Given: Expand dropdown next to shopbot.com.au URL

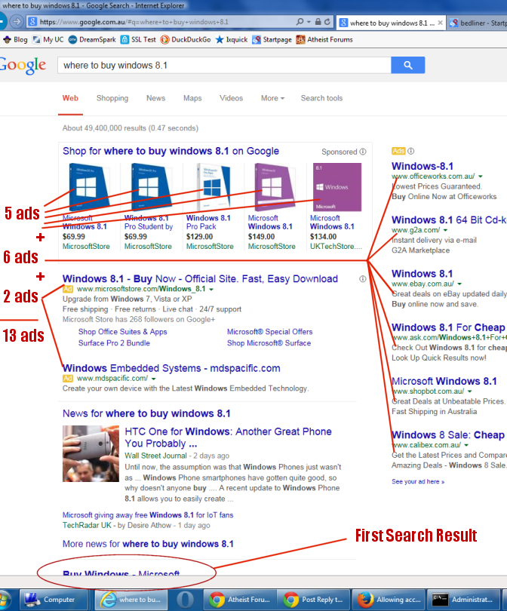Looking at the screenshot, I should tap(469, 391).
